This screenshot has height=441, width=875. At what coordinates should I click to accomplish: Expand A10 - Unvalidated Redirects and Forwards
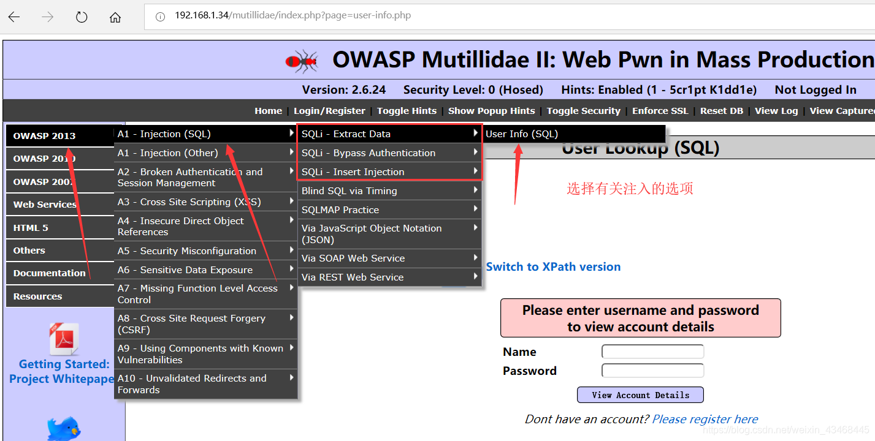click(206, 384)
